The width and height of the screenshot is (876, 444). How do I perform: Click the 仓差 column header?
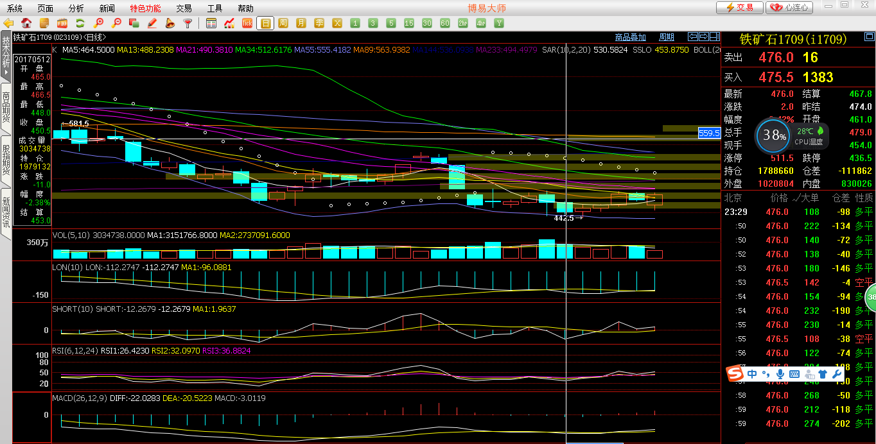point(841,198)
